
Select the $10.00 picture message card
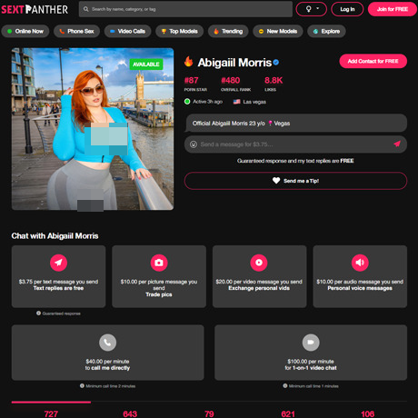click(159, 276)
